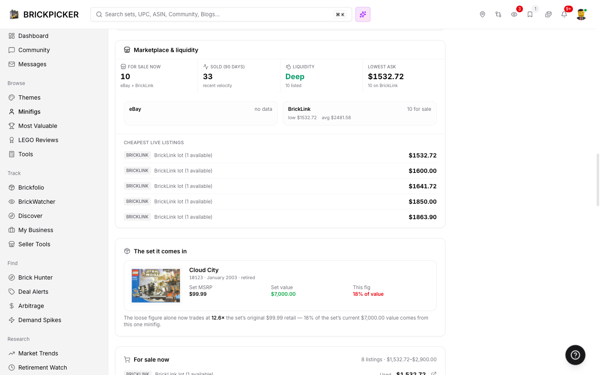
Task: Go to Brickfolio in sidebar
Action: point(31,187)
